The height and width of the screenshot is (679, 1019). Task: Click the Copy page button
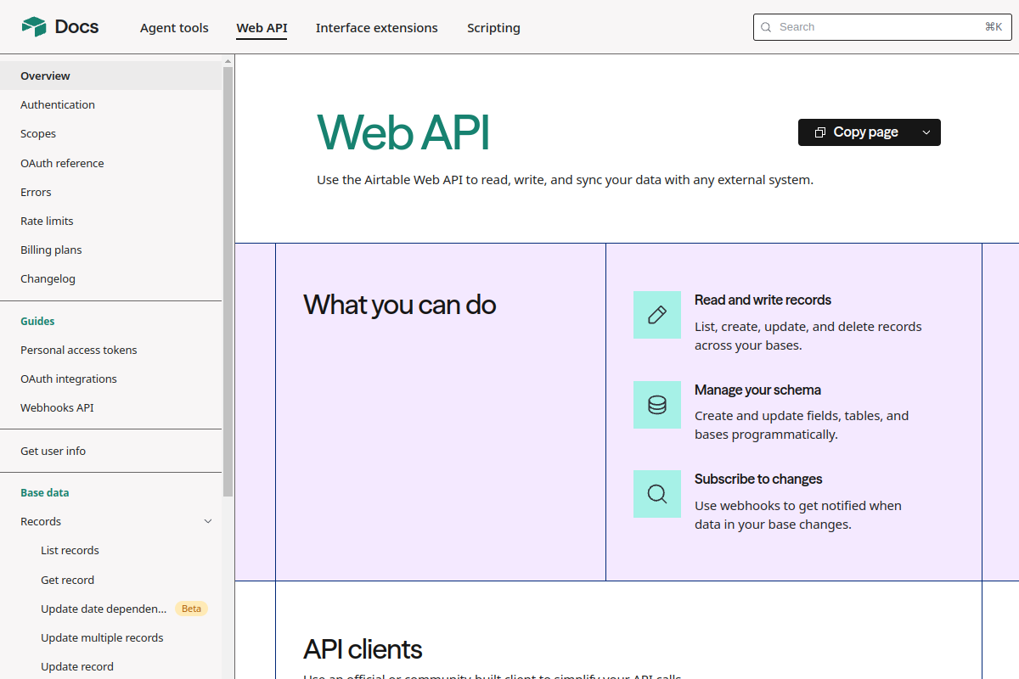click(856, 132)
